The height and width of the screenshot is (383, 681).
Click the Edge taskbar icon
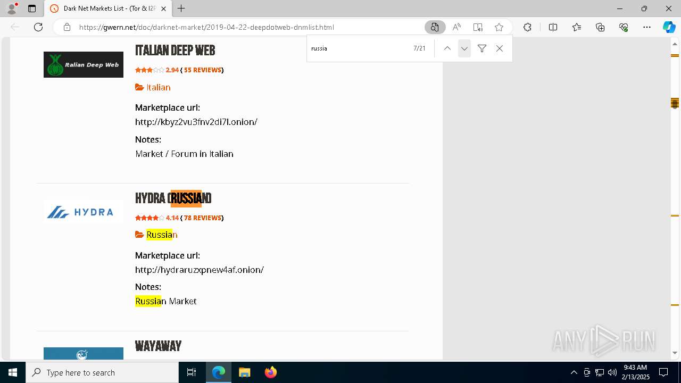[219, 372]
